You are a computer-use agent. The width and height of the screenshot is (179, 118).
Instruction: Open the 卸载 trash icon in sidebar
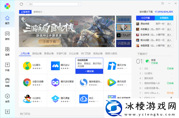tap(7, 81)
